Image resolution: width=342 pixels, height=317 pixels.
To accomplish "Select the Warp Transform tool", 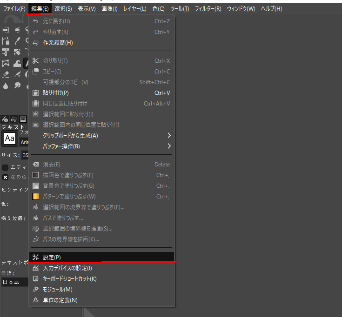I will tap(17, 63).
